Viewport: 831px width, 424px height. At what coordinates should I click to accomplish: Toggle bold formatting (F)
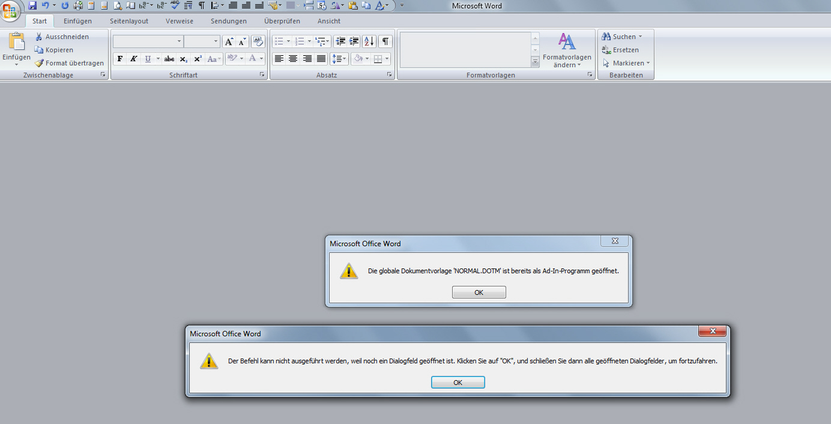point(119,59)
